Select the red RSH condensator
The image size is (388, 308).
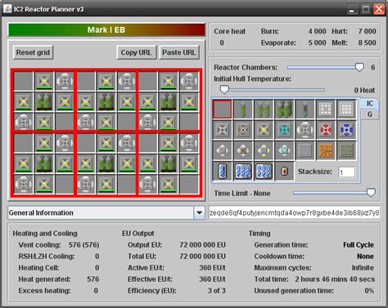click(326, 130)
